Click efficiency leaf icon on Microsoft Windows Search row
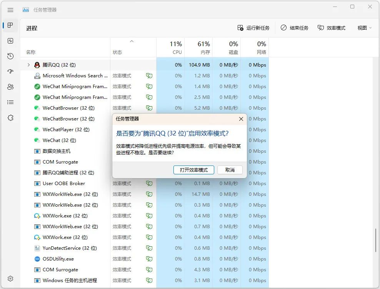The width and height of the screenshot is (380, 289). pos(149,76)
